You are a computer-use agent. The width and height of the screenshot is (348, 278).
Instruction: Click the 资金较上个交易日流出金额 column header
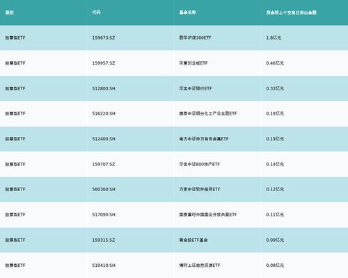[x=291, y=13]
